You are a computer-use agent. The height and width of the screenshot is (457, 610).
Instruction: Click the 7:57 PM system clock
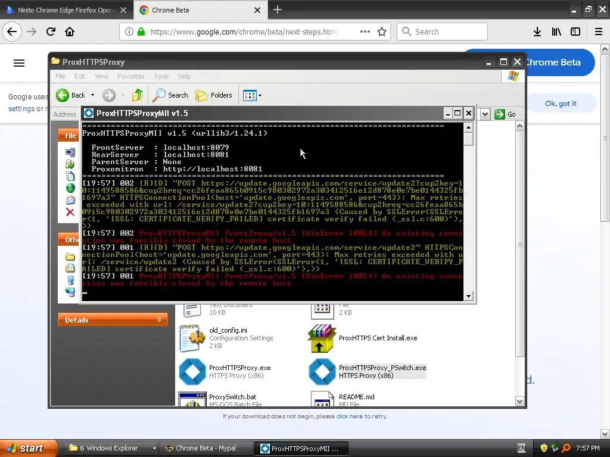[x=588, y=448]
